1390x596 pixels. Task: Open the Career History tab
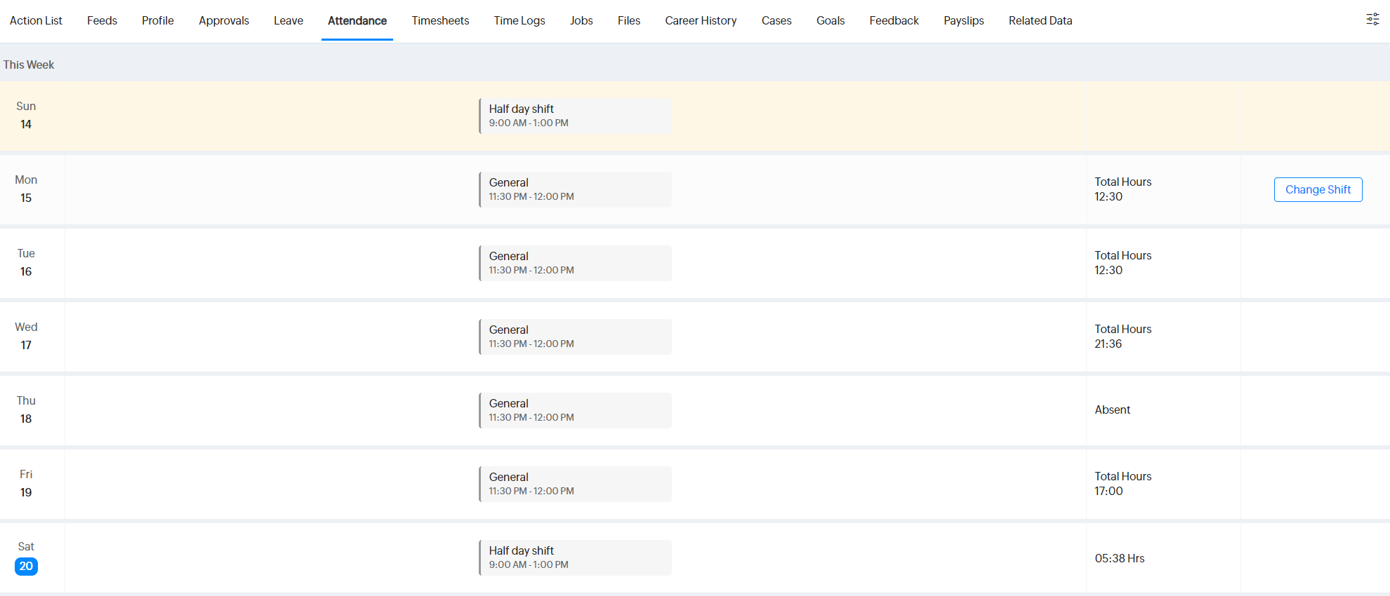701,20
